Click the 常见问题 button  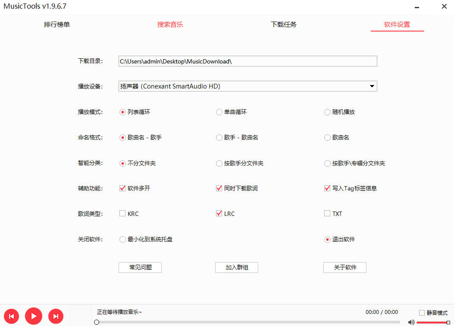click(x=140, y=267)
